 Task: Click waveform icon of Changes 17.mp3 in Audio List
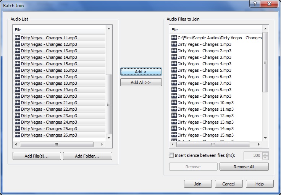[x=18, y=77]
